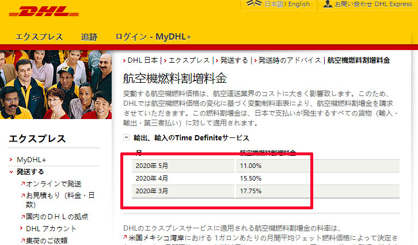Open オンラインで発送 sidebar link

(x=54, y=184)
